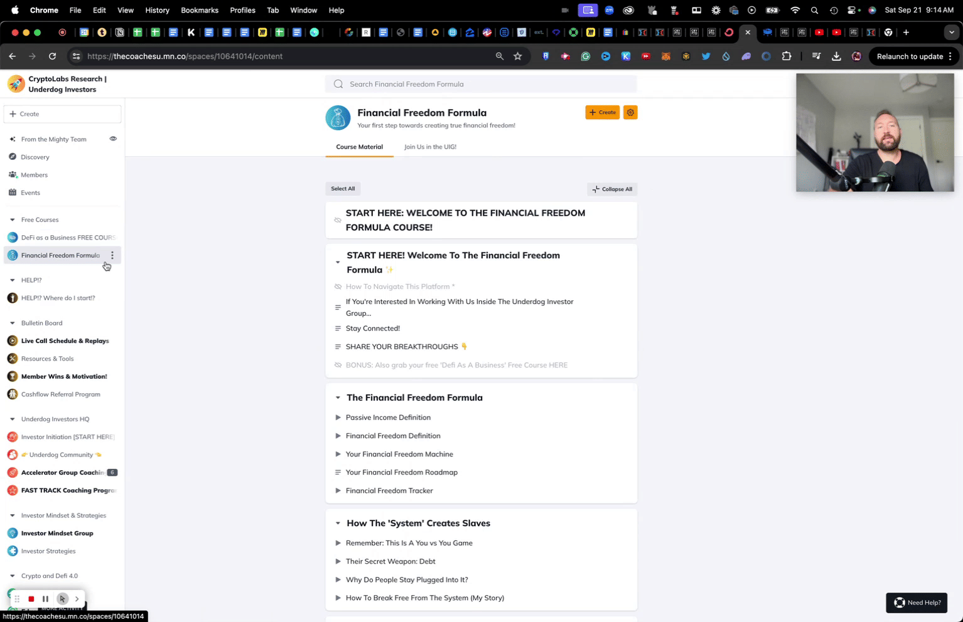This screenshot has width=963, height=622.
Task: Toggle eye icon next to From the Mighty Team
Action: [113, 139]
